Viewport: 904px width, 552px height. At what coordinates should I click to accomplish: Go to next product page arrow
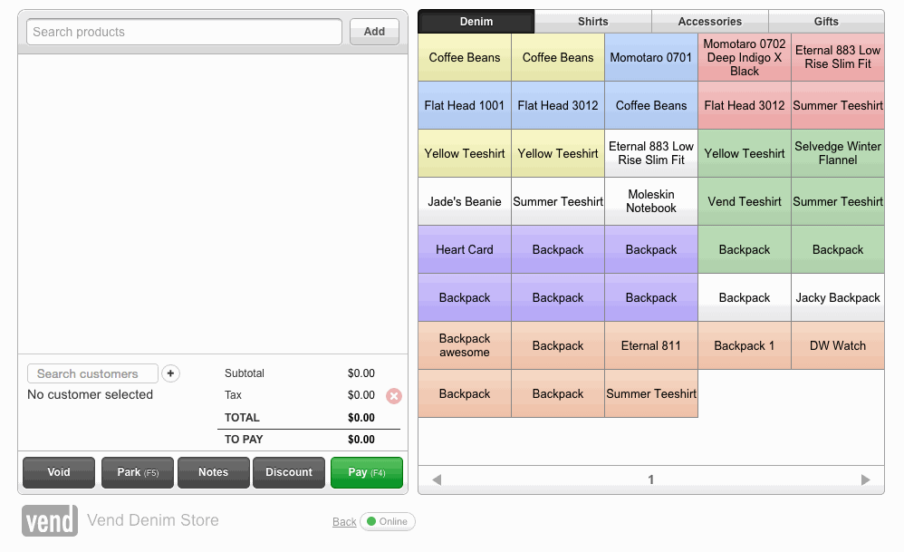point(865,479)
